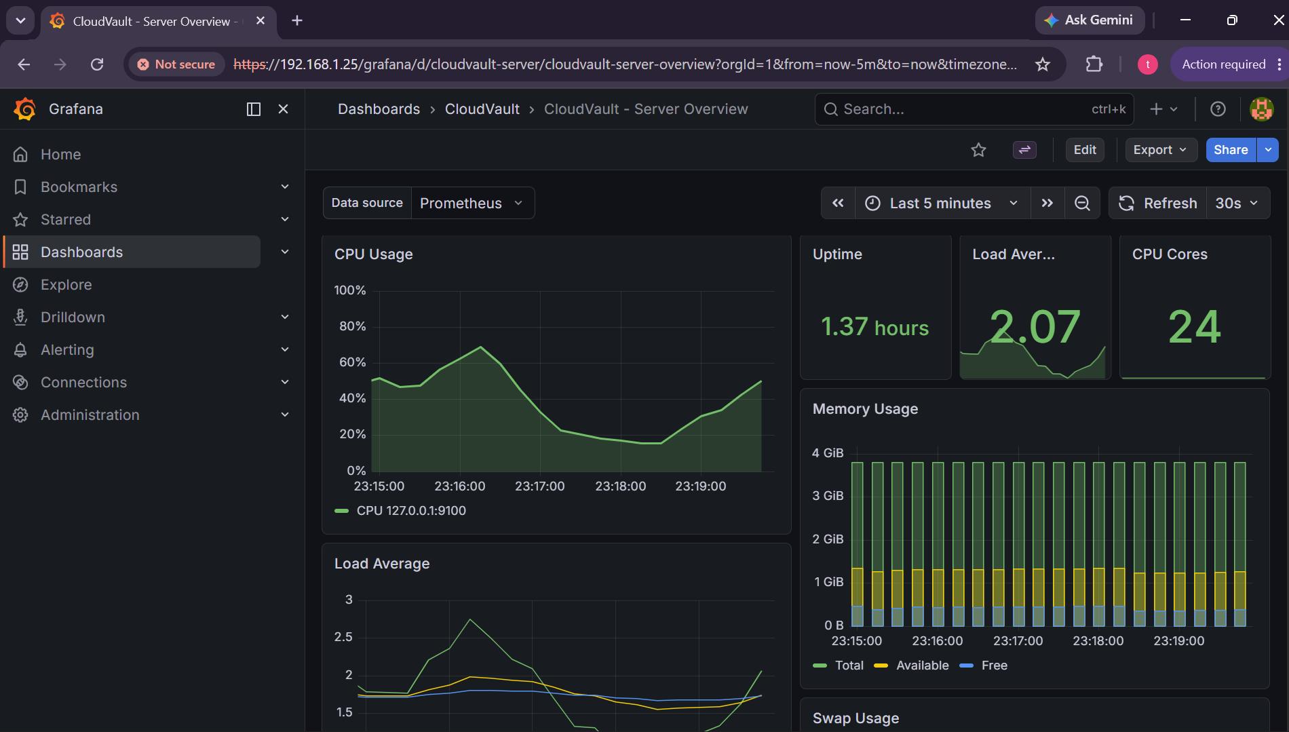Click the Ask Gemini button

[x=1090, y=20]
